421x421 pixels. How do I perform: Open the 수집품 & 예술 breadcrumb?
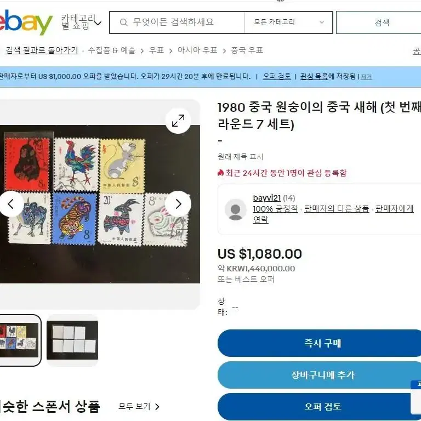pos(111,50)
